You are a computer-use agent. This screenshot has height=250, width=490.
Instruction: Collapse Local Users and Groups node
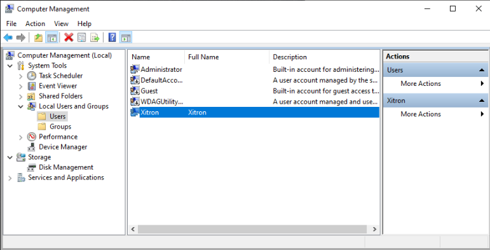[x=20, y=107]
